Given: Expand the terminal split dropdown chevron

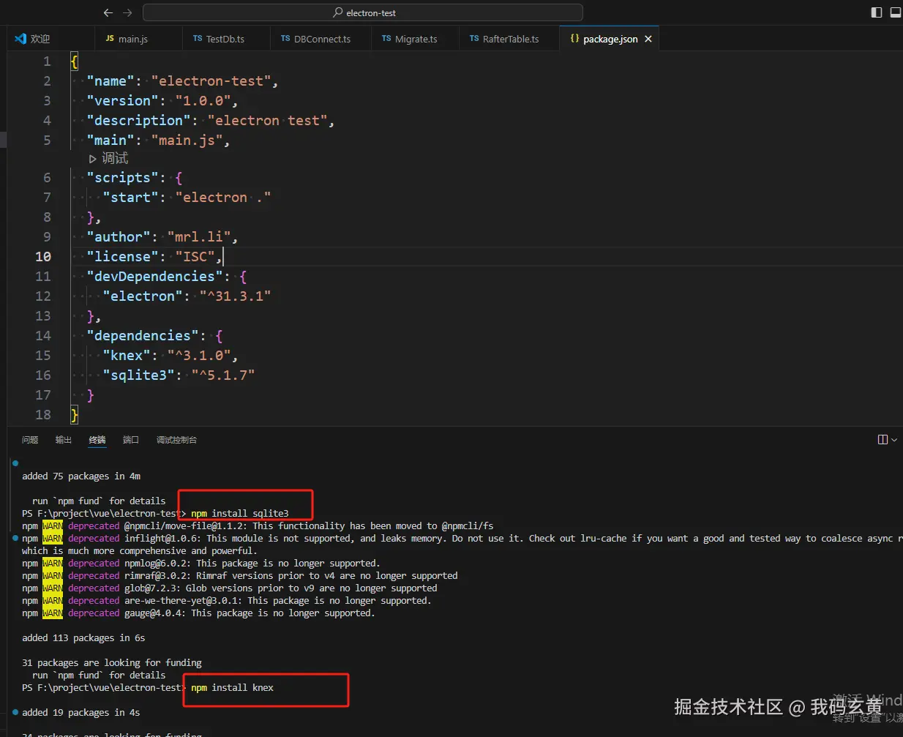Looking at the screenshot, I should pyautogui.click(x=894, y=440).
